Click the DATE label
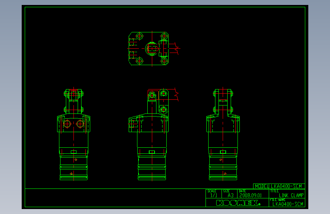Image resolution: width=330 pixels, height=214 pixels. (242, 191)
